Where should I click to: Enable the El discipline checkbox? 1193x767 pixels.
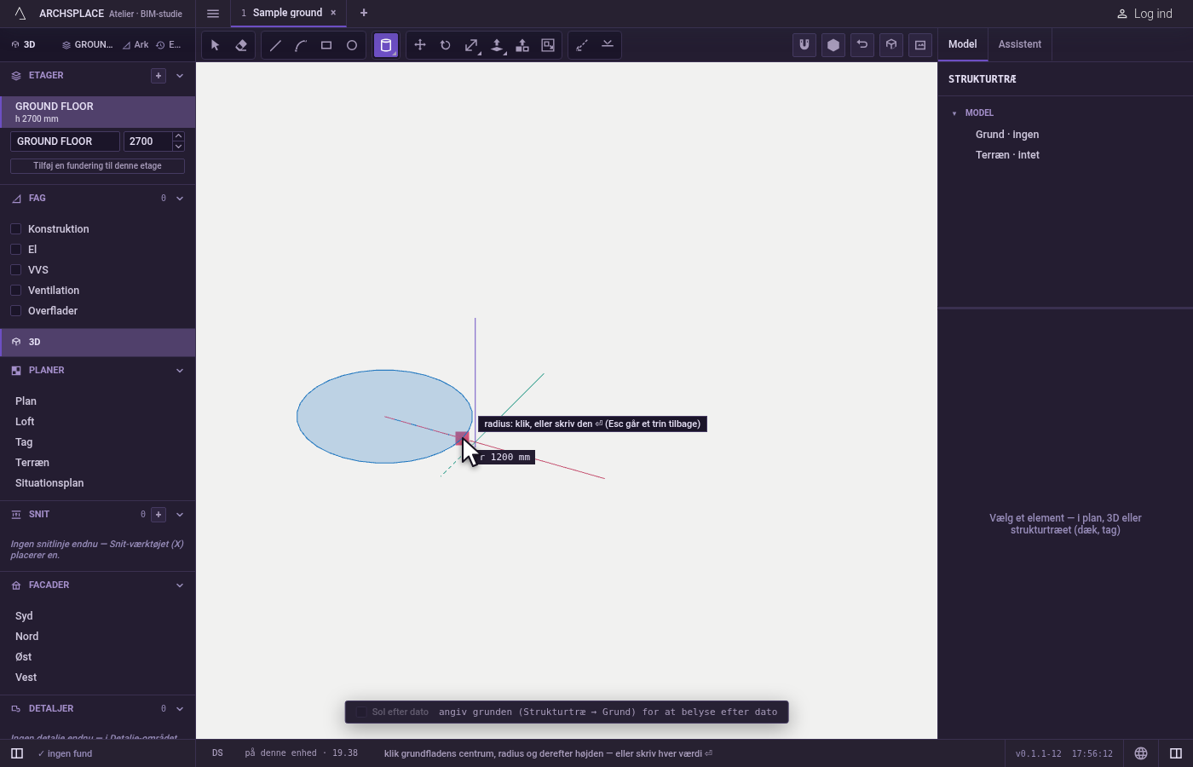click(x=15, y=250)
